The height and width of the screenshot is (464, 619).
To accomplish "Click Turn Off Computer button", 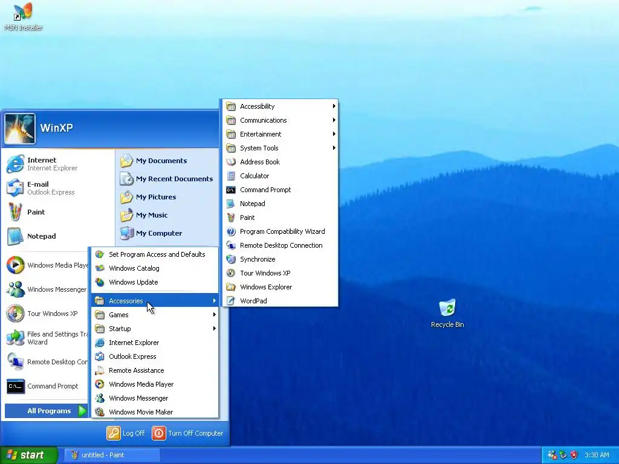I will pos(187,433).
